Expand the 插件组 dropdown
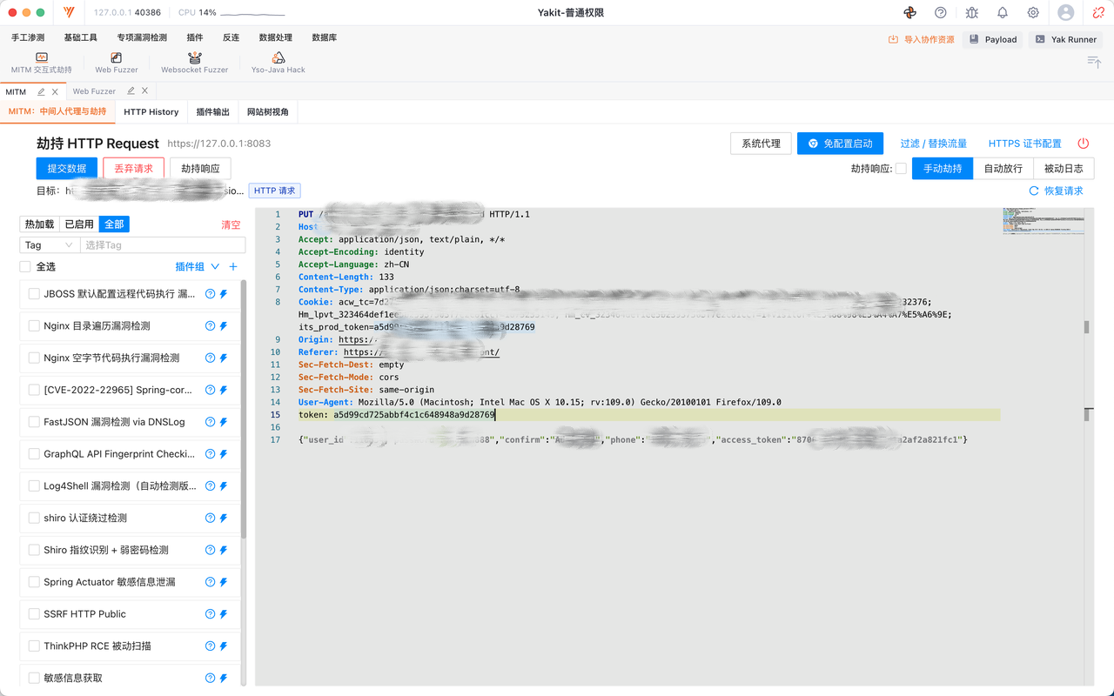The width and height of the screenshot is (1114, 696). [198, 267]
